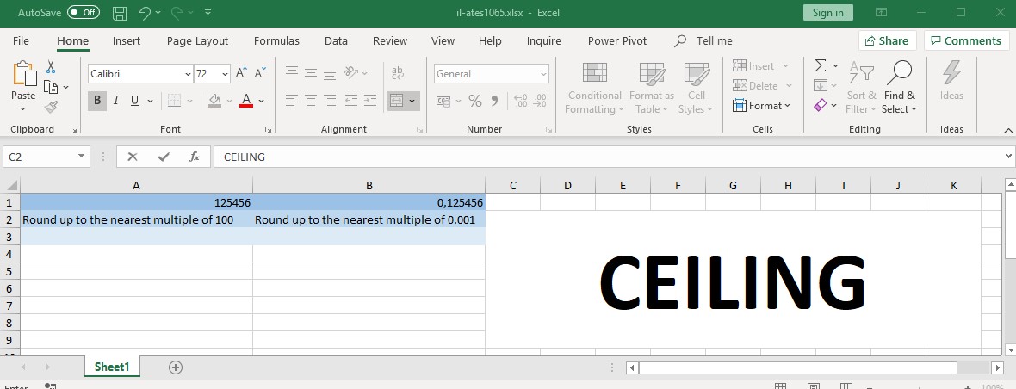Go to the Formulas ribbon tab
Screen dimensions: 1016x389
pyautogui.click(x=276, y=40)
